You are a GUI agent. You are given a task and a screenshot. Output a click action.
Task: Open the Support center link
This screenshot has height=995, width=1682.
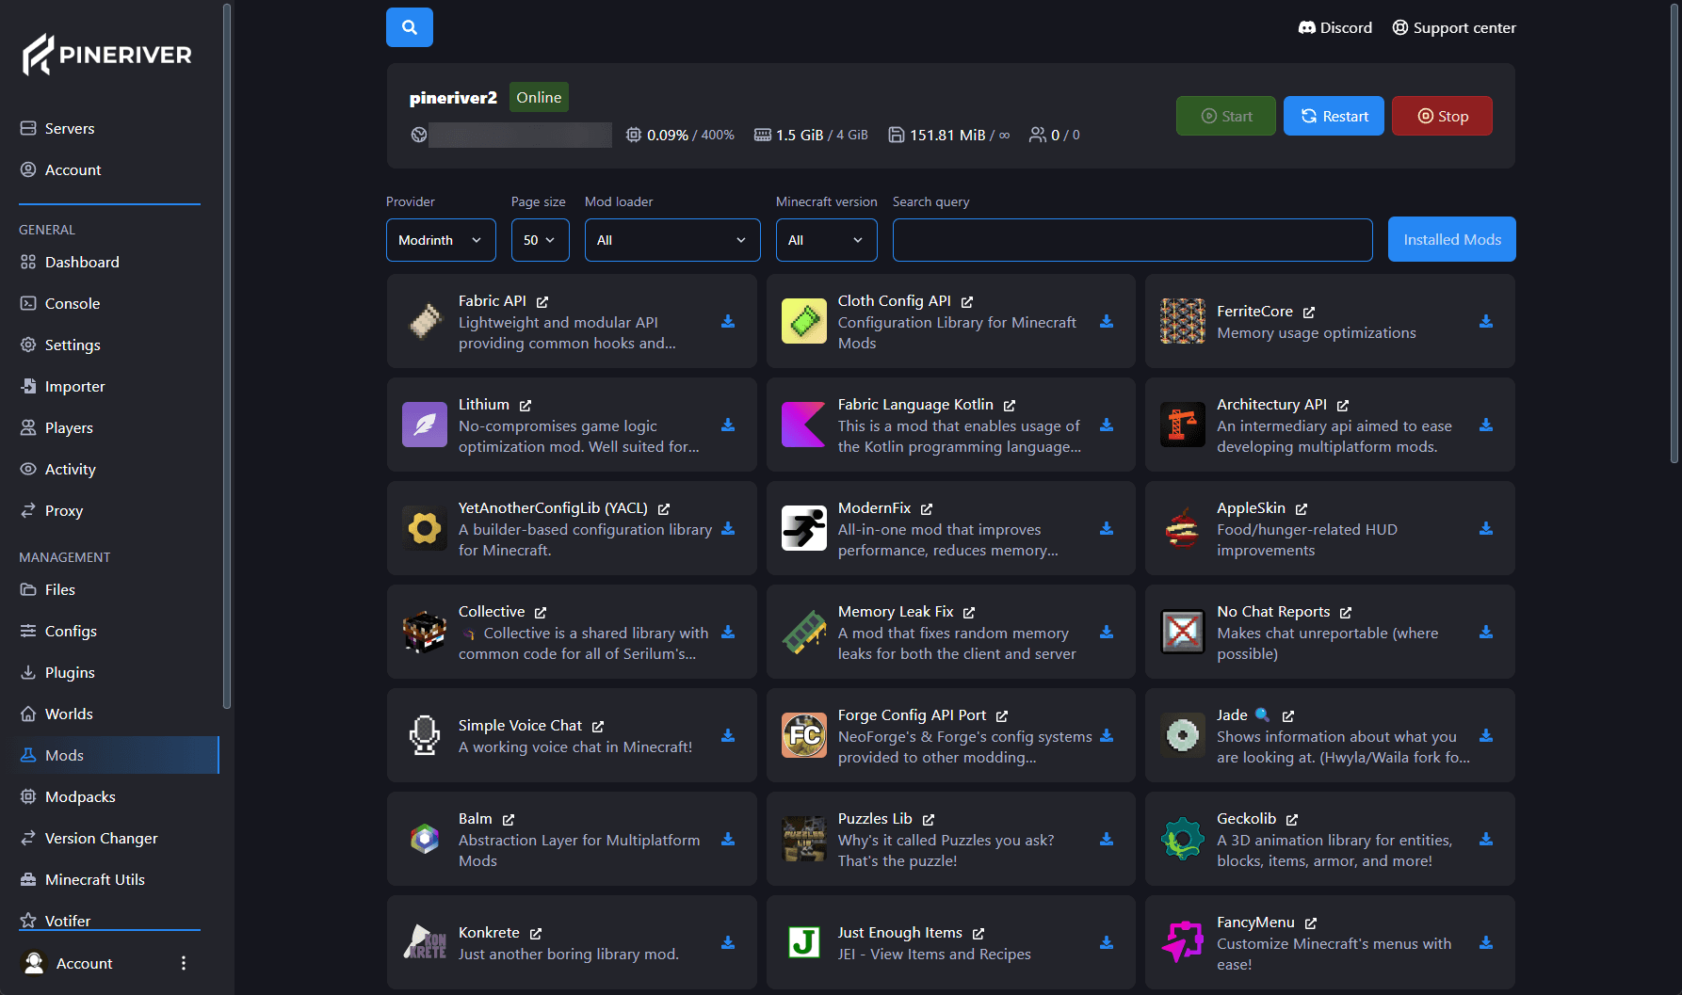click(x=1454, y=27)
